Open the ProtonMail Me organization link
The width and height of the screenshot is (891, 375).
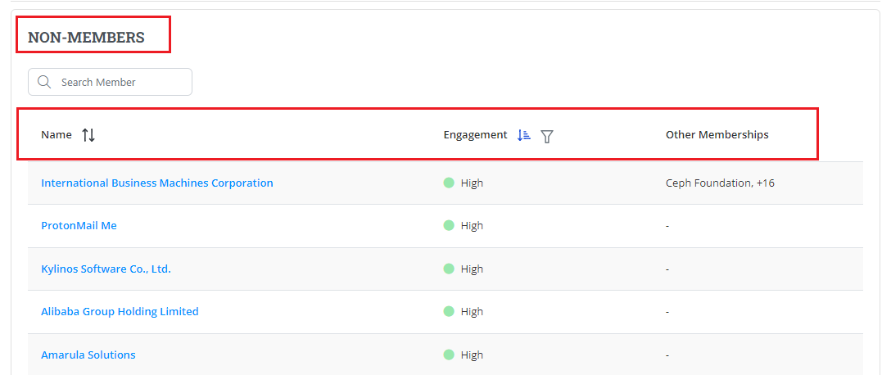click(79, 225)
